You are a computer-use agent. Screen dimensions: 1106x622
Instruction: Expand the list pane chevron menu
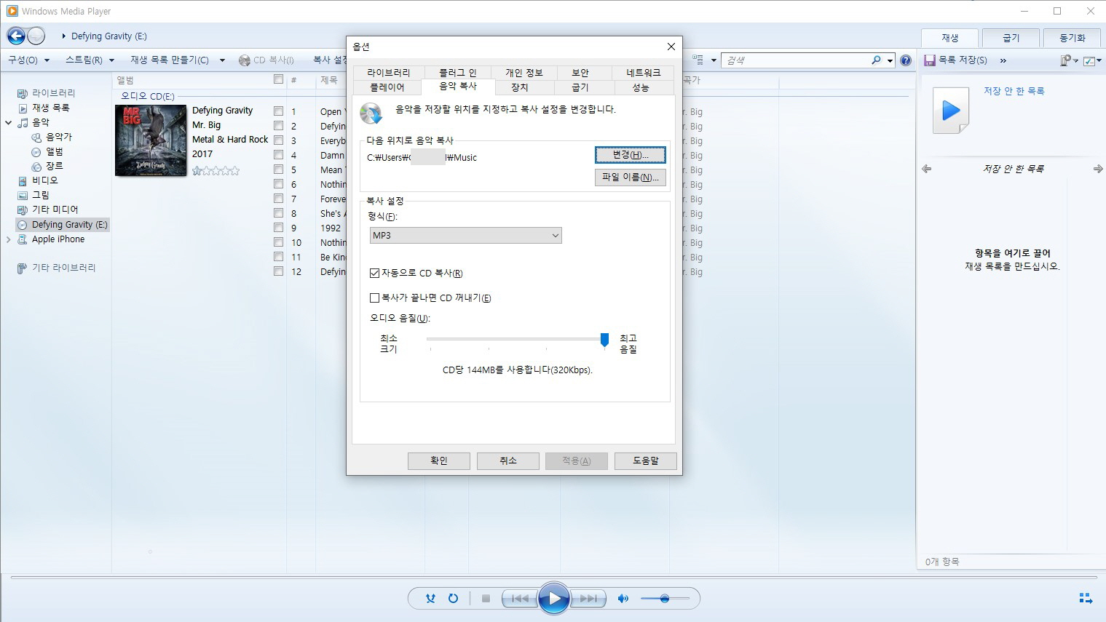click(1003, 60)
